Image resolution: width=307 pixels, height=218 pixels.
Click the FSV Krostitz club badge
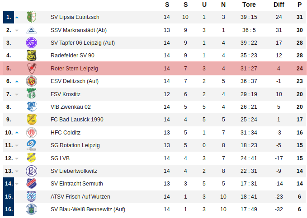point(31,94)
